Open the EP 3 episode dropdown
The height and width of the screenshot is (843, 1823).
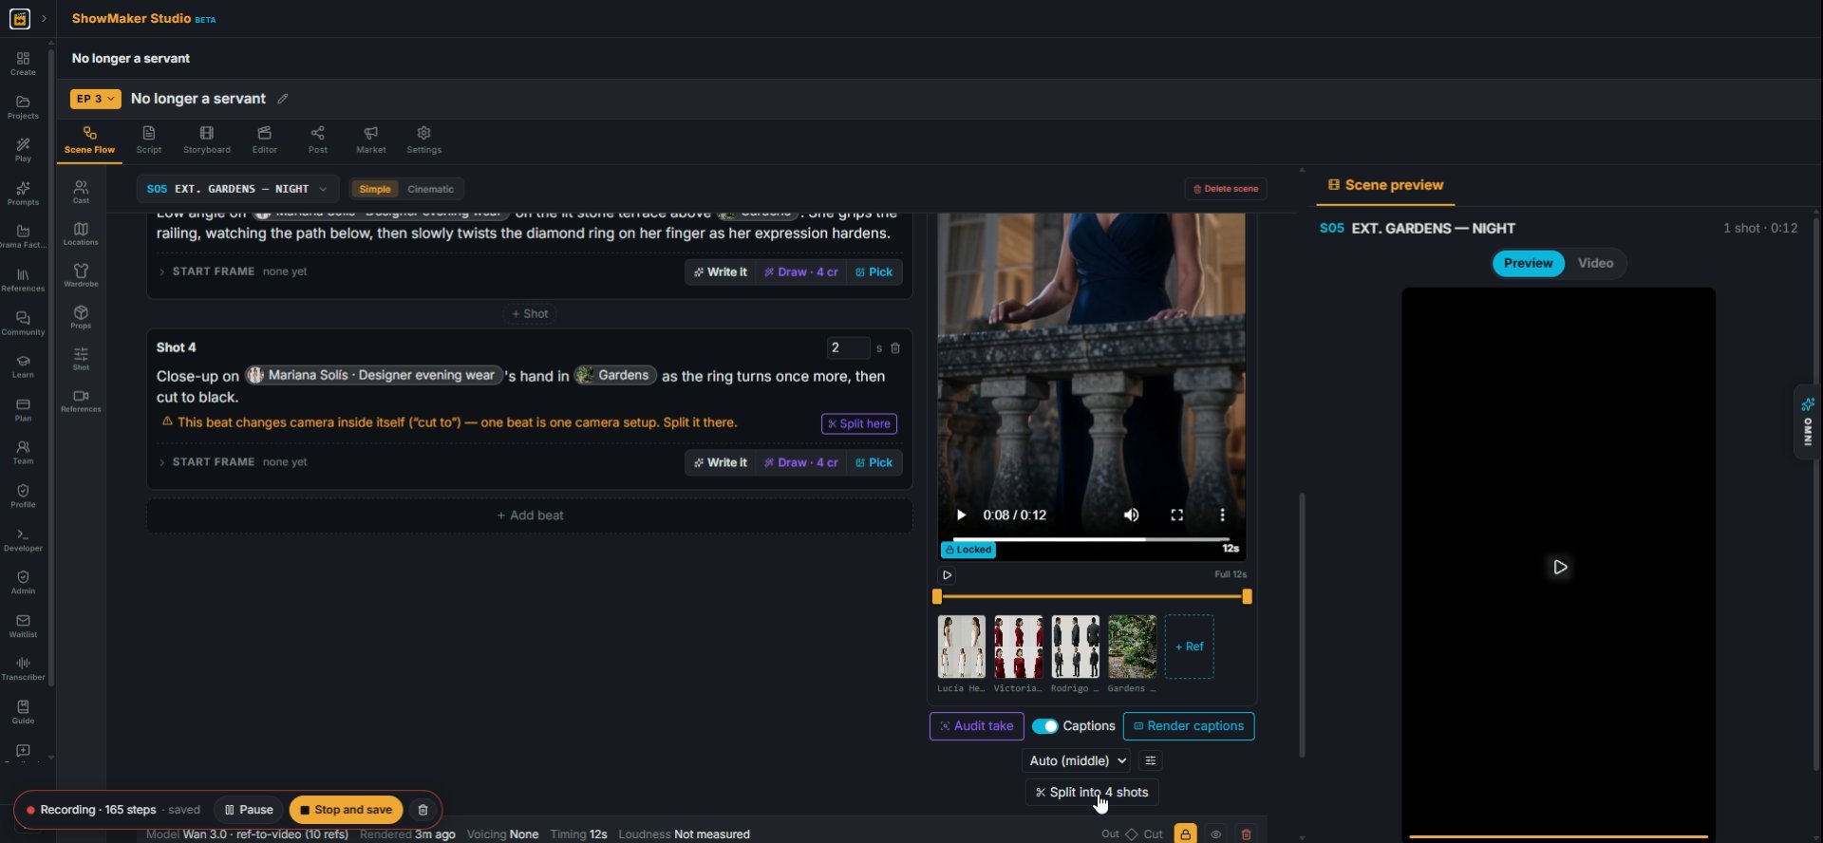pos(95,99)
